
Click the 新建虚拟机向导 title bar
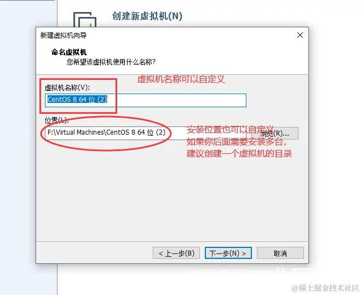[162, 35]
